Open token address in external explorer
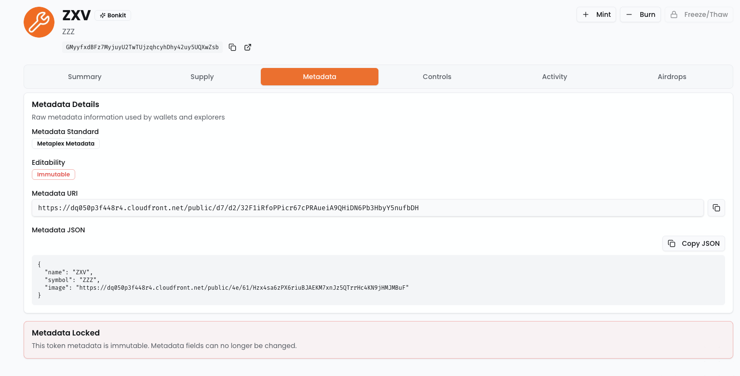 point(248,47)
